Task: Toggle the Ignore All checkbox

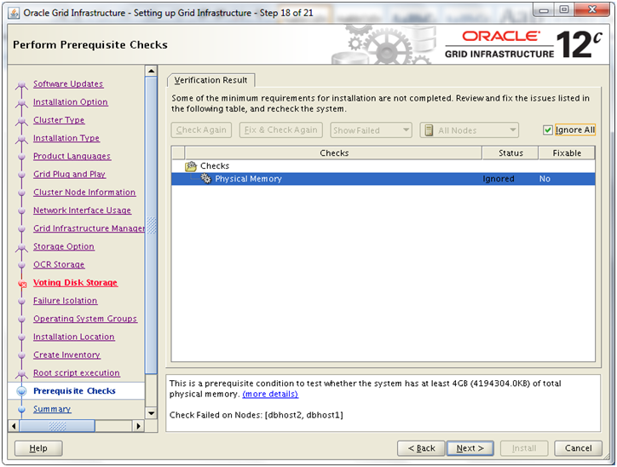Action: [547, 130]
